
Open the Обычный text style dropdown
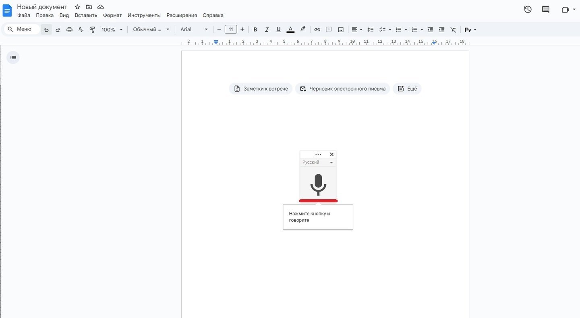coord(151,29)
